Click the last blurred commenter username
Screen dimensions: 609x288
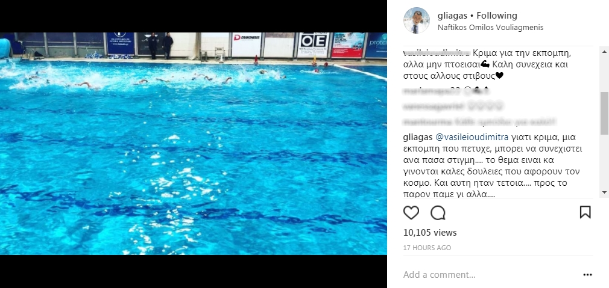tap(428, 122)
